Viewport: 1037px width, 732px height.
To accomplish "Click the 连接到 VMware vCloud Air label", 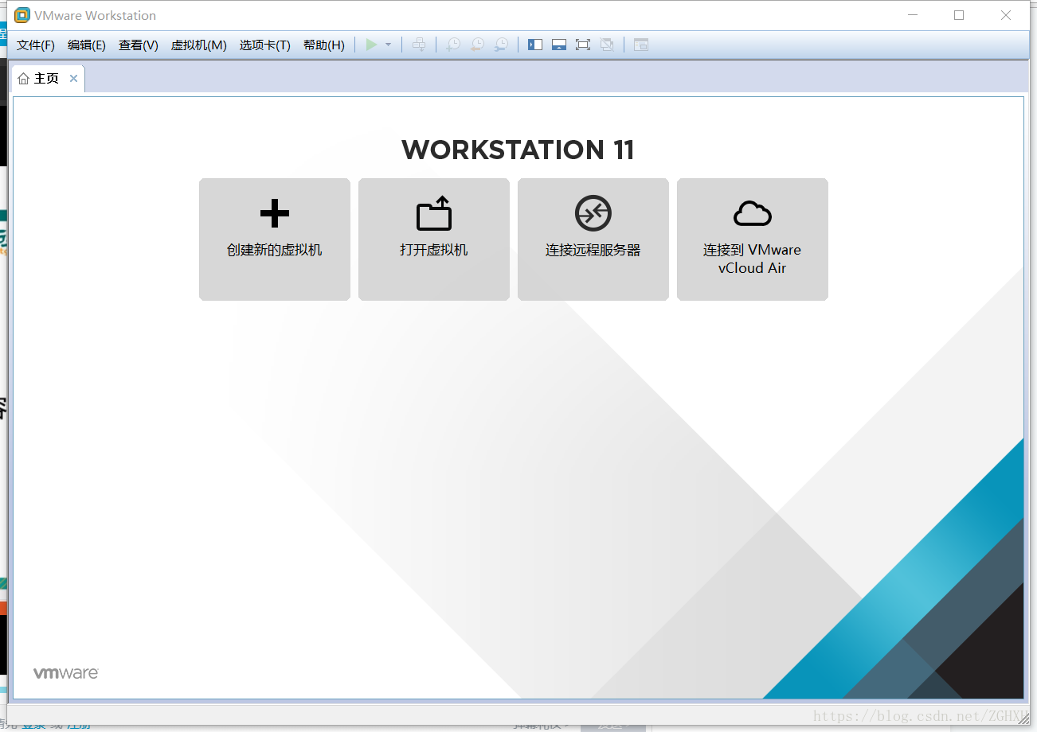I will 753,259.
